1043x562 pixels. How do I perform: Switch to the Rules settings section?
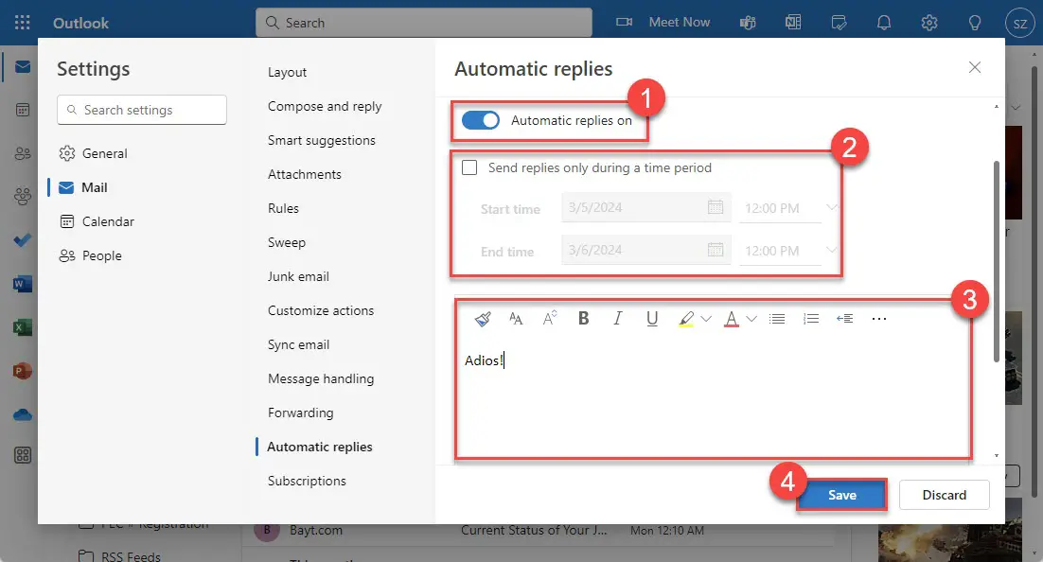click(286, 208)
